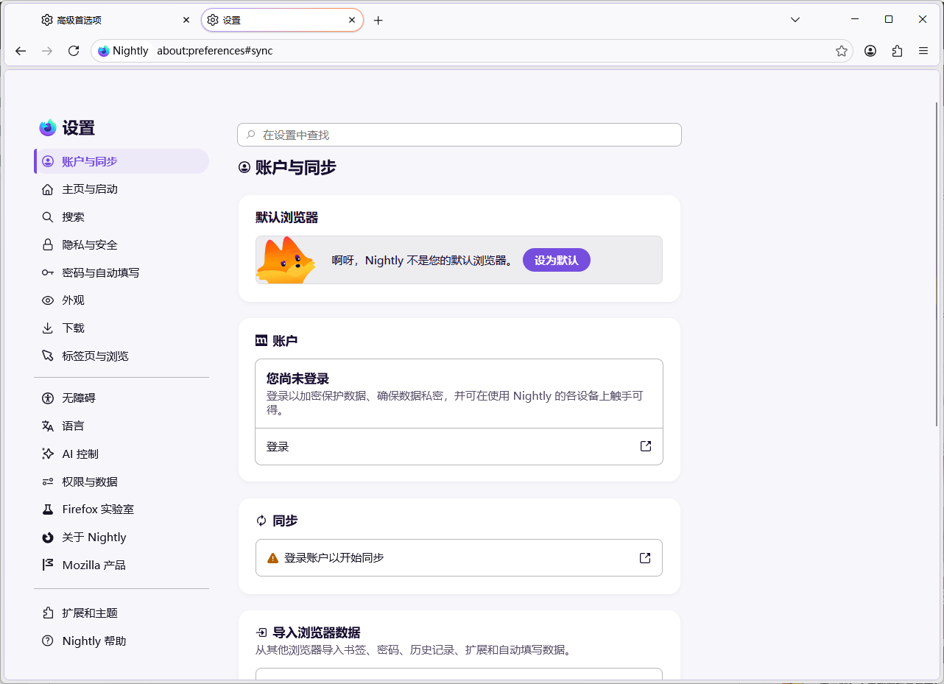Bookmark this page with star icon

pyautogui.click(x=842, y=51)
